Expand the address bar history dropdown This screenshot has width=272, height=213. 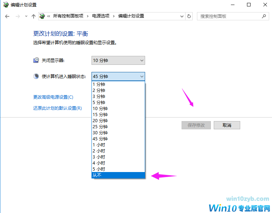tap(181, 16)
